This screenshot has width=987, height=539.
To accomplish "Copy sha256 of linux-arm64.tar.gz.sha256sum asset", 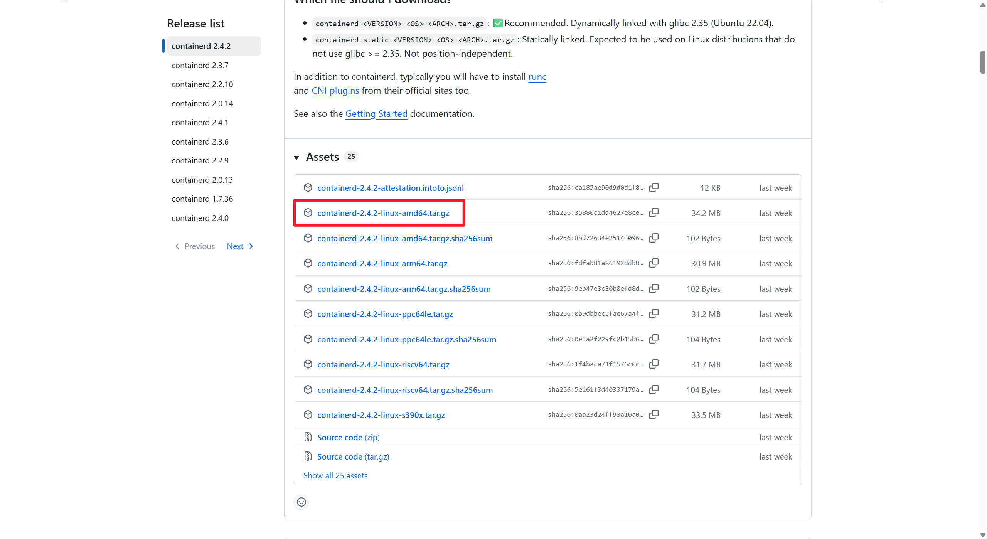I will click(x=654, y=288).
